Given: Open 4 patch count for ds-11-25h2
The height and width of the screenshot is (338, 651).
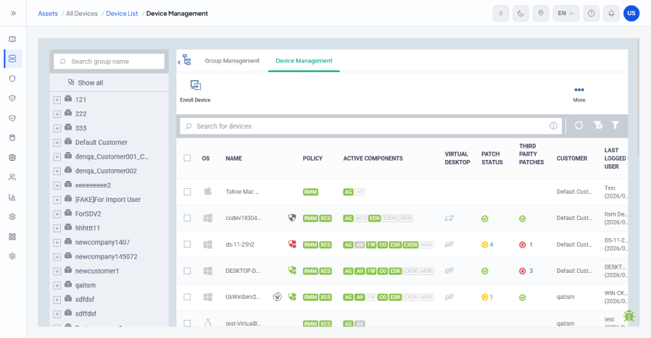Looking at the screenshot, I should 492,245.
